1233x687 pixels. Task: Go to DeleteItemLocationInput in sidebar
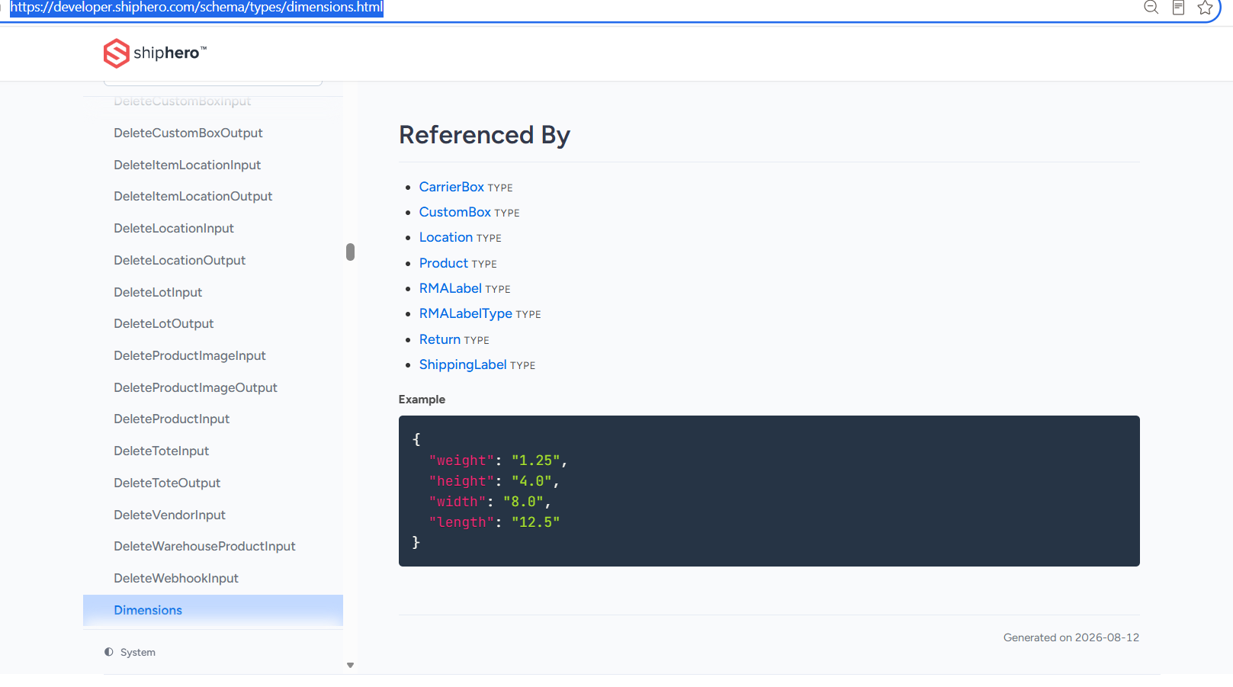click(x=188, y=165)
